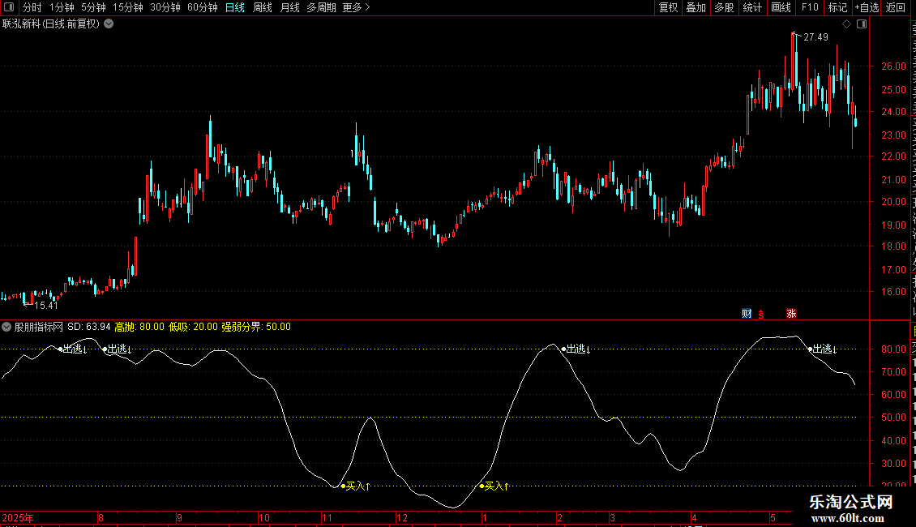Open F10 company info
Screen dimensions: 916x527
point(810,7)
